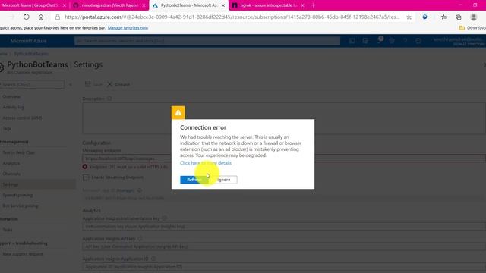Click Ignore in the Connection error dialog

(x=224, y=180)
